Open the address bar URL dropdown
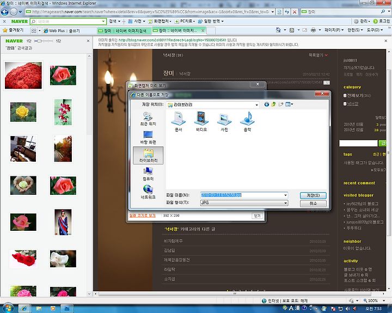This screenshot has width=392, height=313. (x=273, y=12)
